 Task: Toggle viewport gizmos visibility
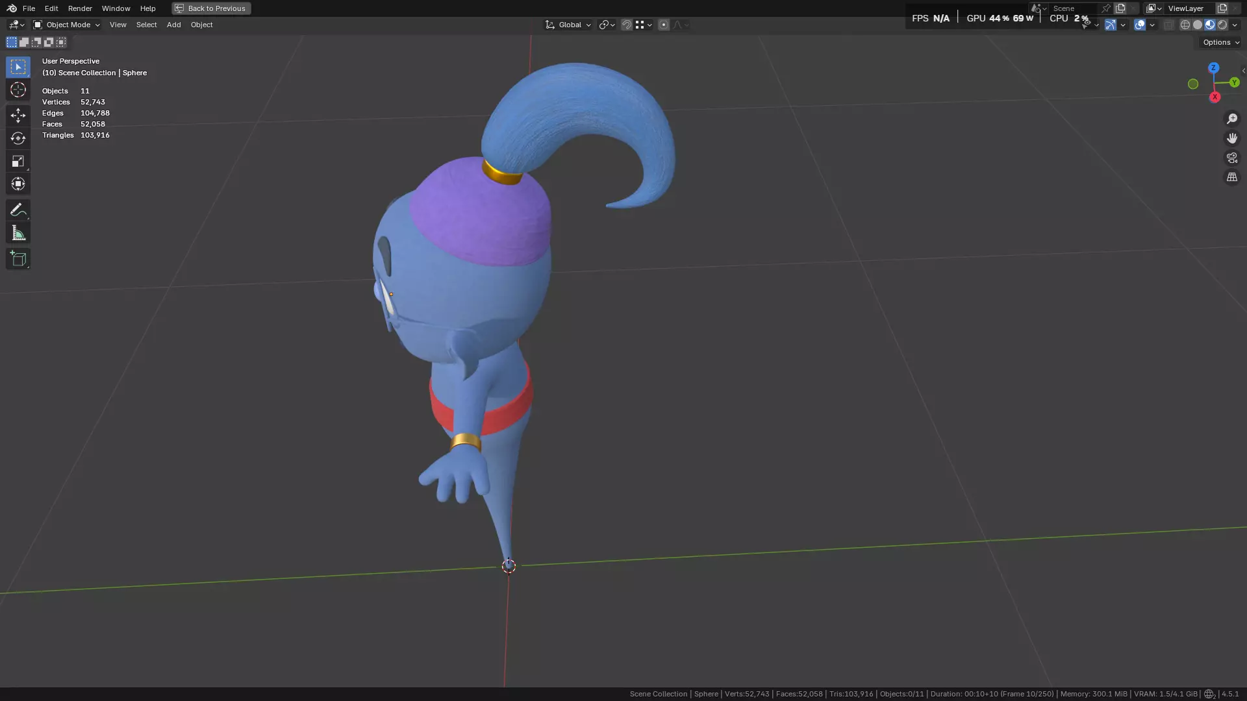click(x=1111, y=25)
